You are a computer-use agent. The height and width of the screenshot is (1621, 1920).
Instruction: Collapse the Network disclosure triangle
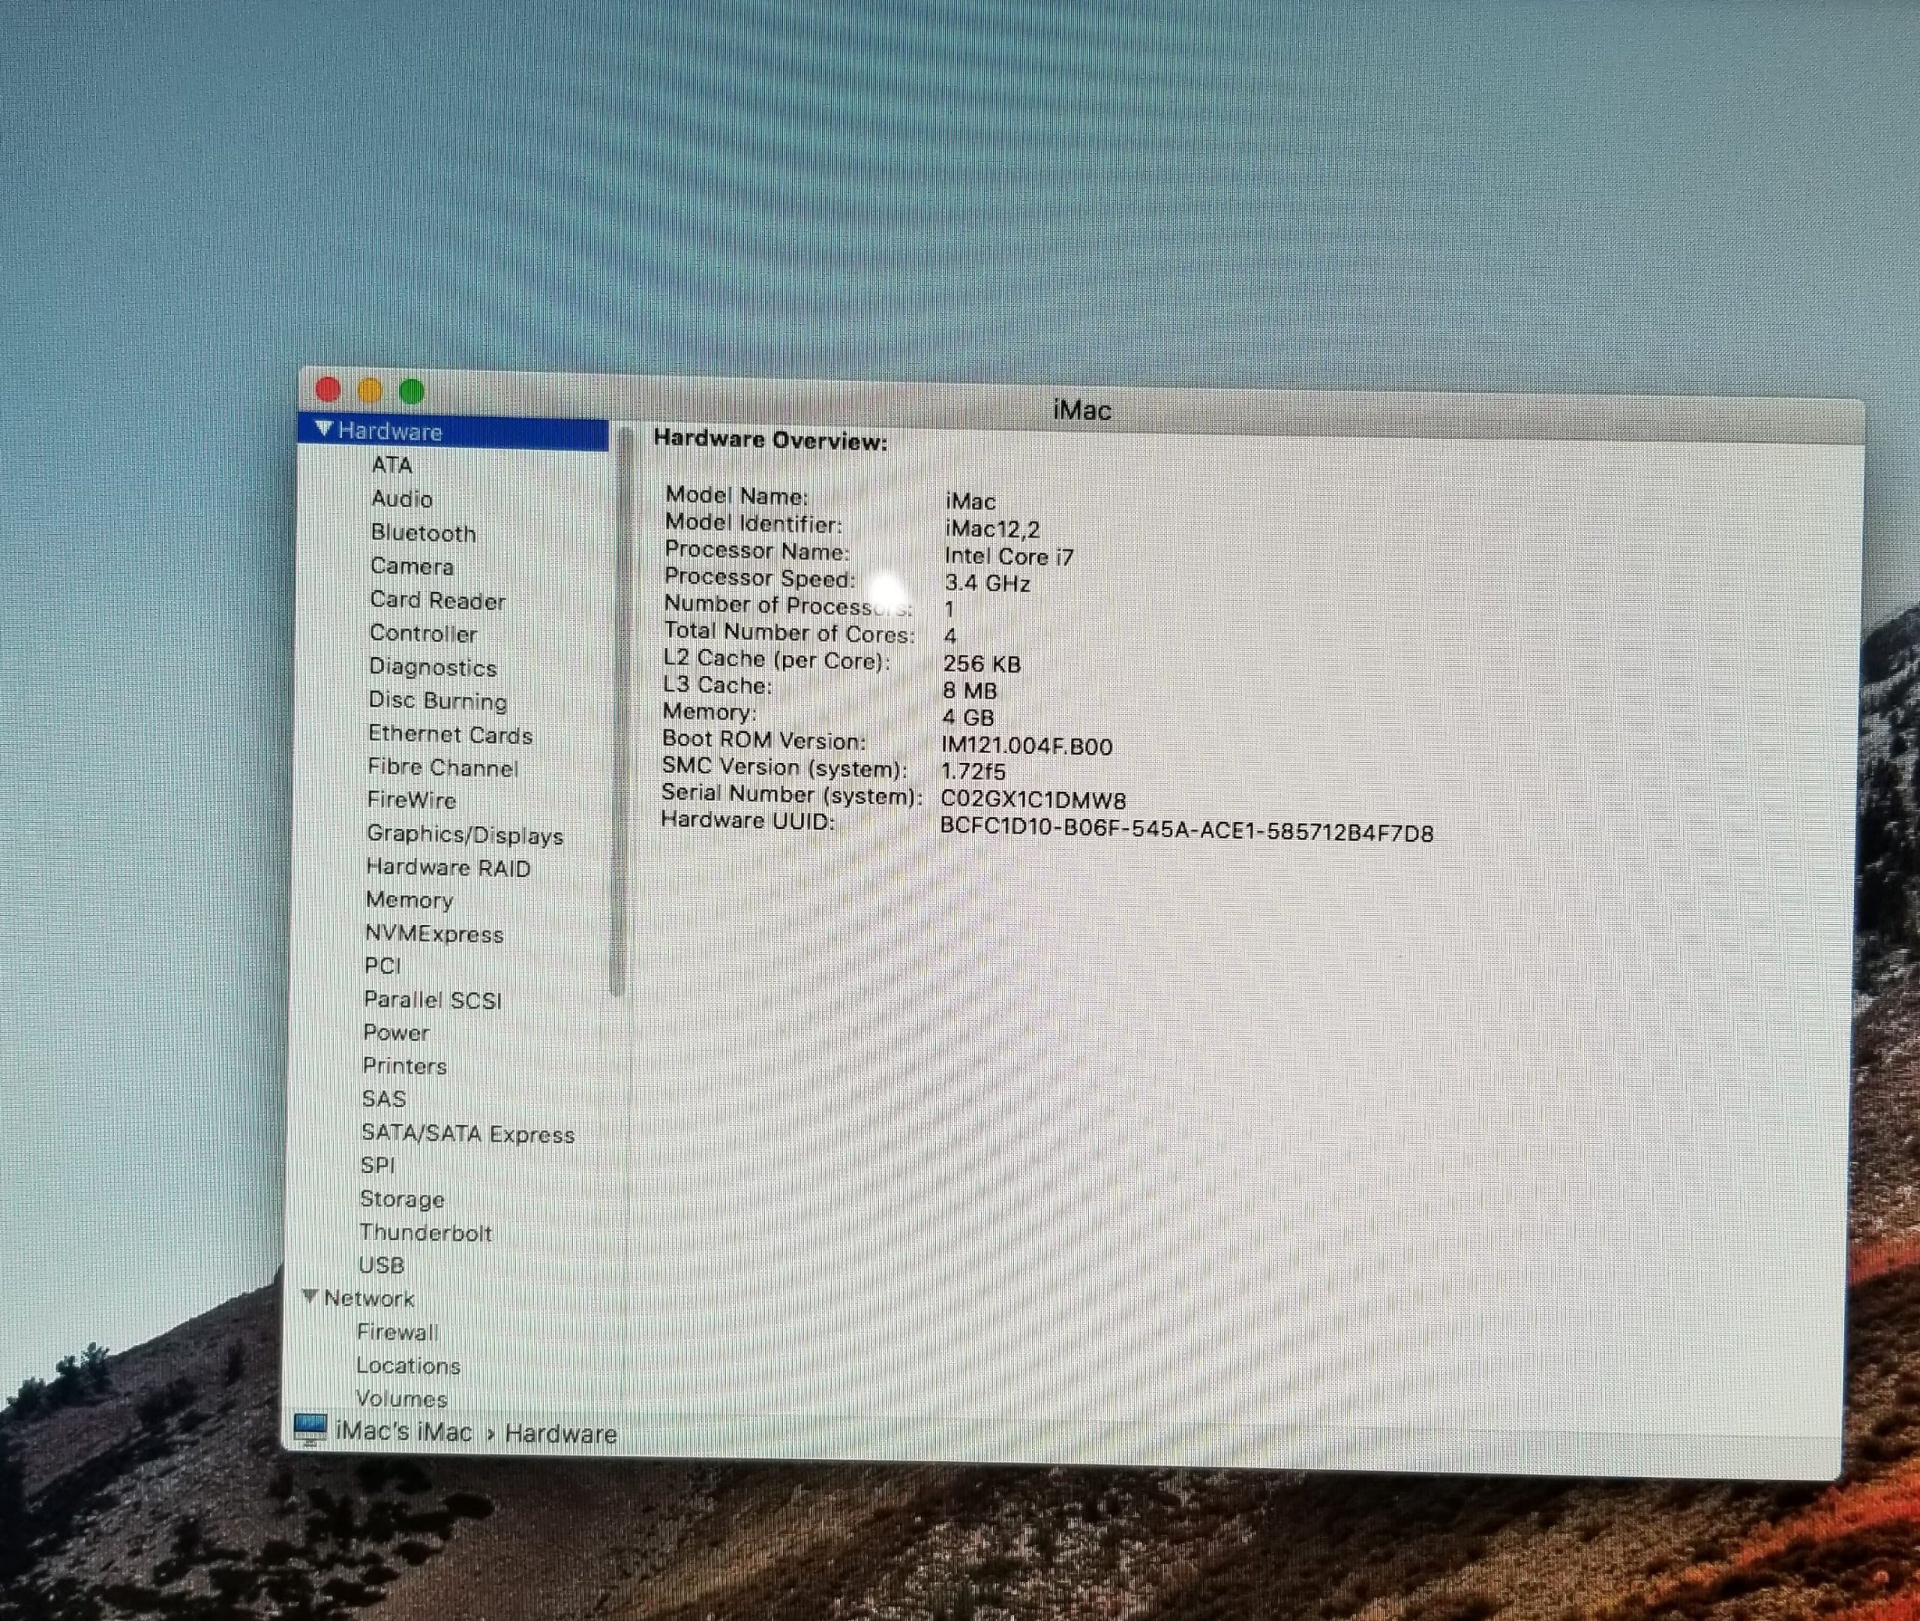[x=310, y=1297]
